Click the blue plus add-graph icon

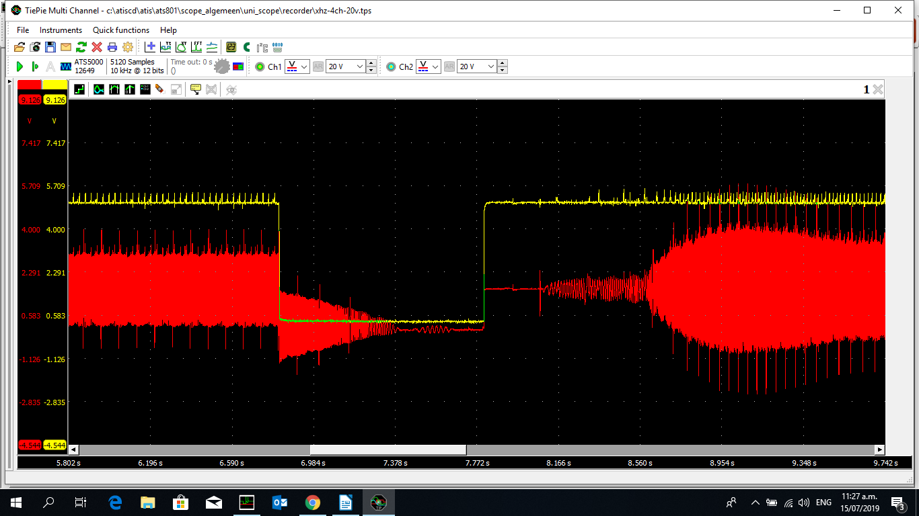coord(150,47)
